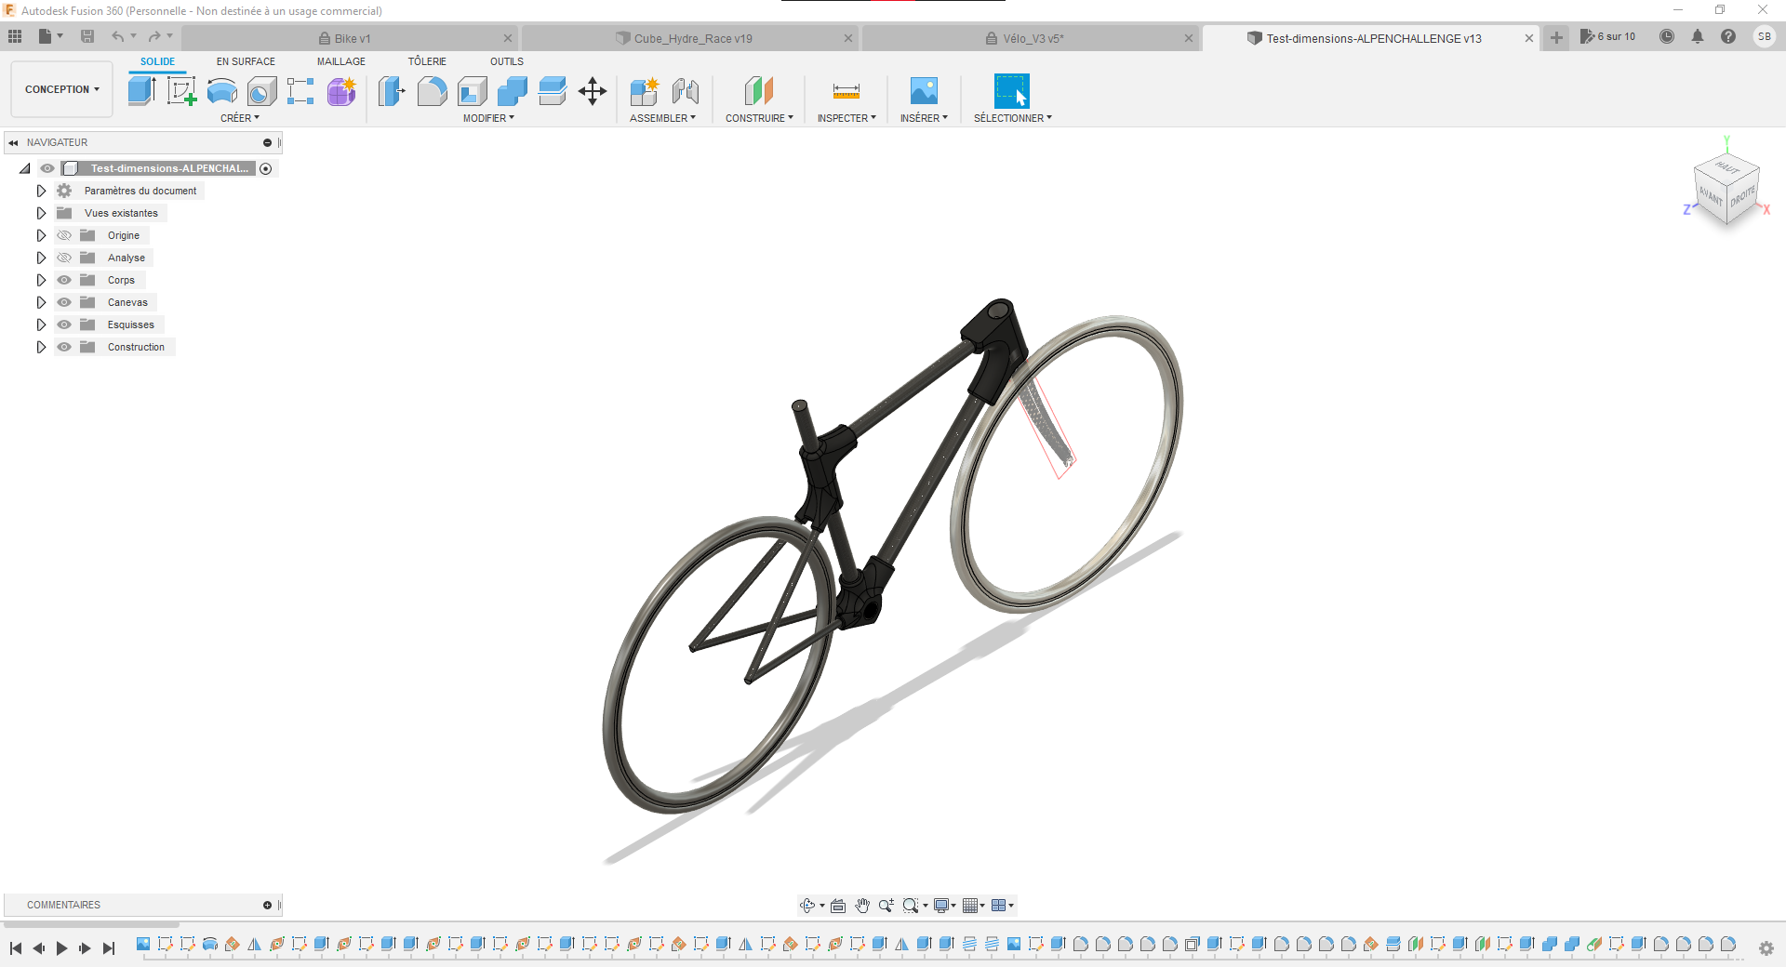Click the Create Sketch icon

pyautogui.click(x=181, y=91)
